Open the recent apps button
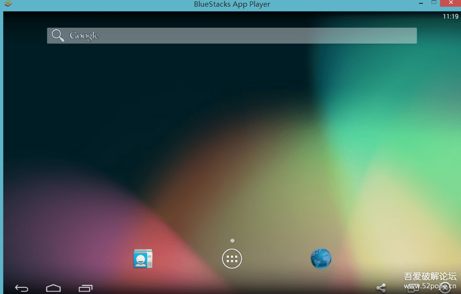The height and width of the screenshot is (294, 461). tap(85, 288)
